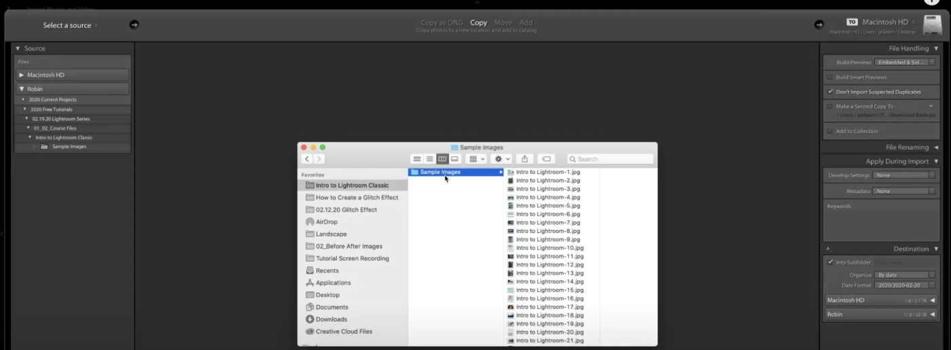Click the Finder share icon

pyautogui.click(x=524, y=159)
